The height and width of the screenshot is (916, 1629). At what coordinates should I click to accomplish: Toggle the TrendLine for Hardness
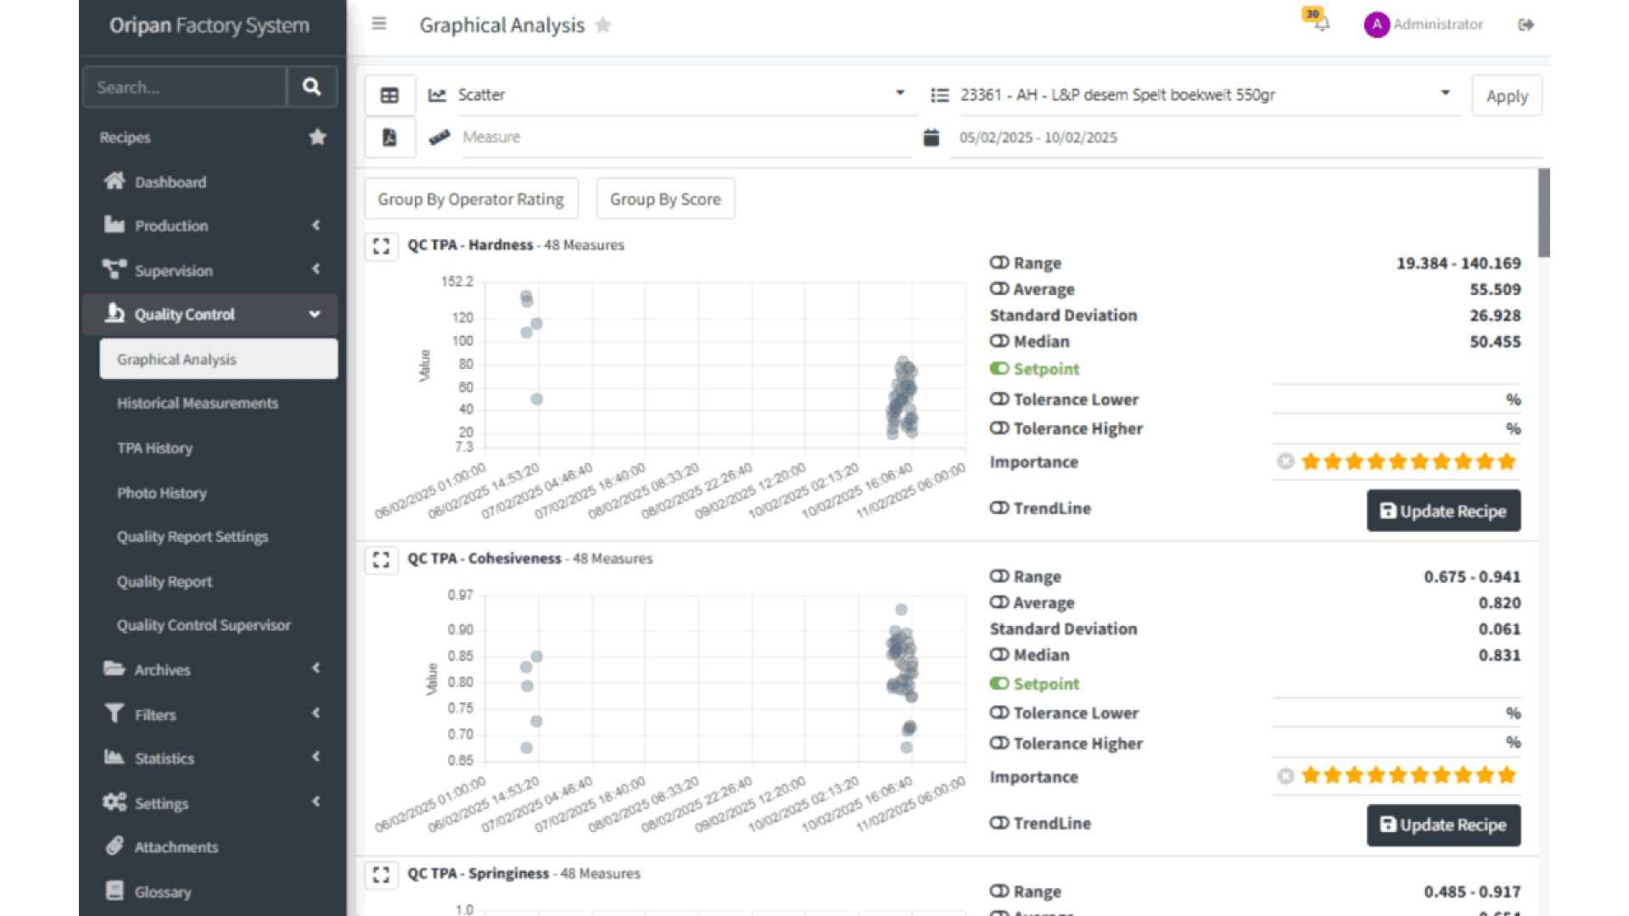pos(999,507)
